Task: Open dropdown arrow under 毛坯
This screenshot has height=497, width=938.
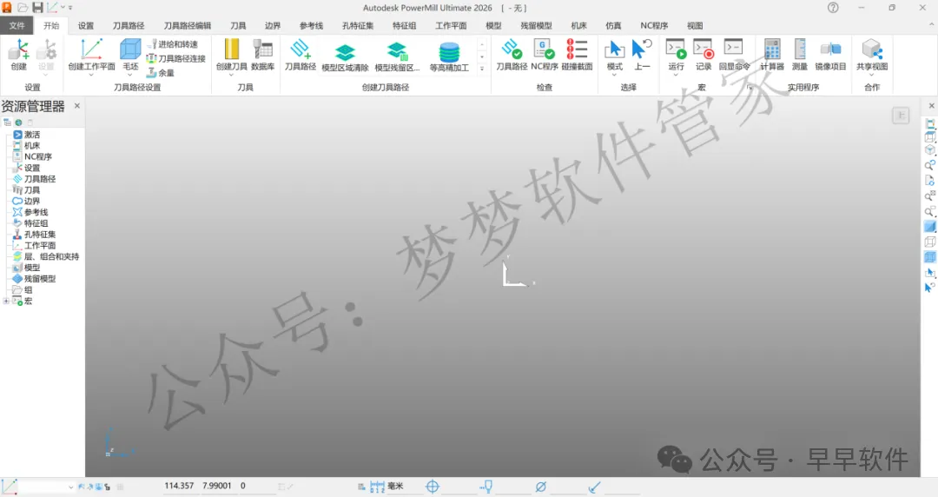Action: click(x=130, y=75)
